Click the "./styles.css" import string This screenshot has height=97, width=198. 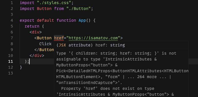coord(54,3)
